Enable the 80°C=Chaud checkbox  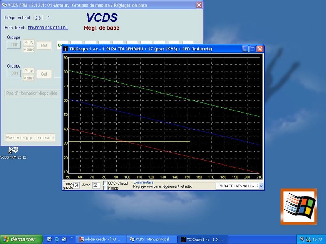click(105, 183)
